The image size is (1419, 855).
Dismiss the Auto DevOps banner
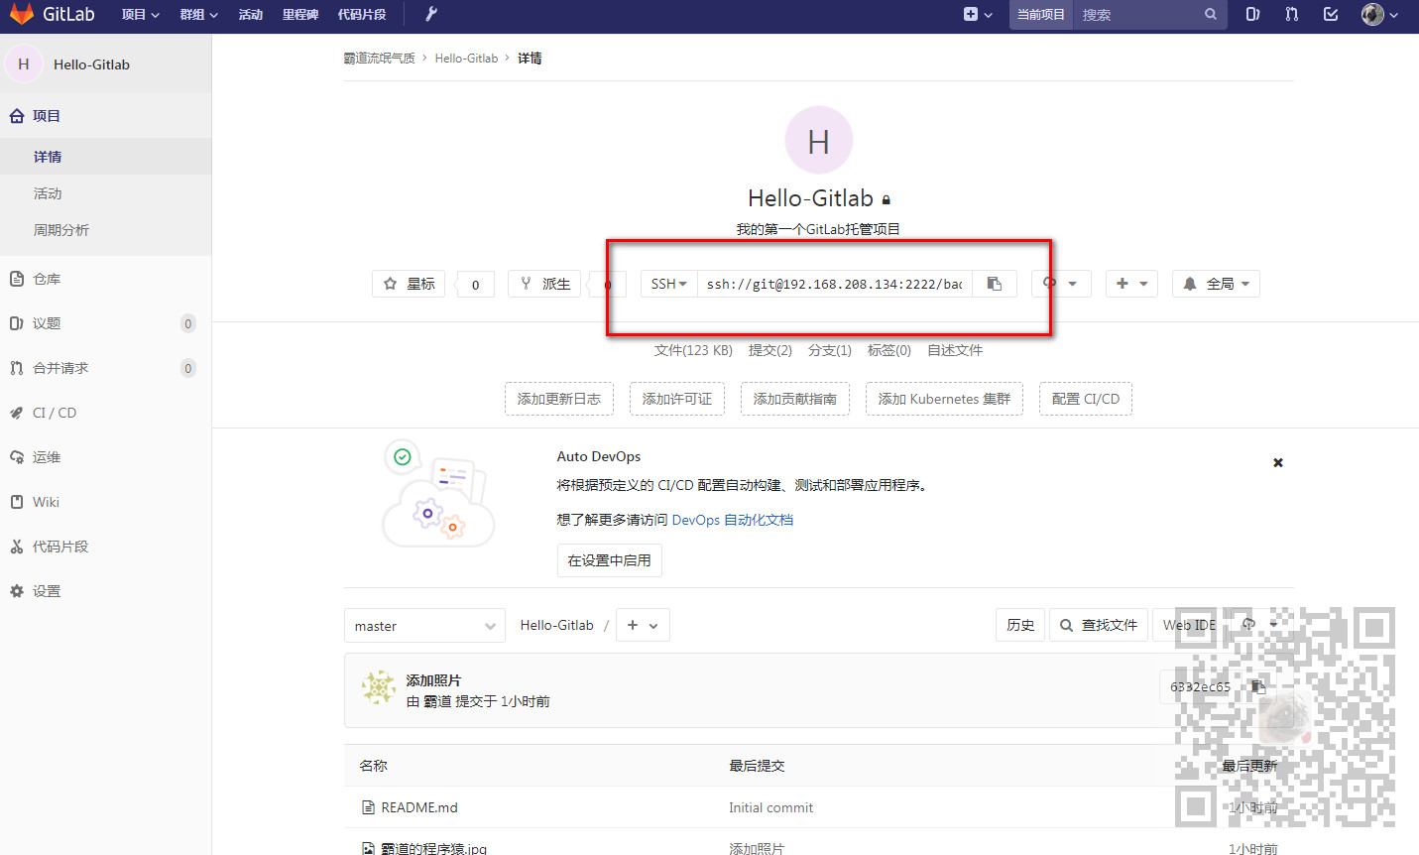1278,462
